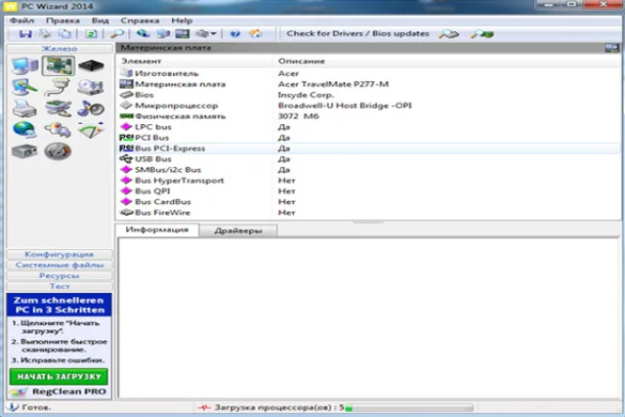Open the Файл menu
625x417 pixels.
(x=21, y=21)
